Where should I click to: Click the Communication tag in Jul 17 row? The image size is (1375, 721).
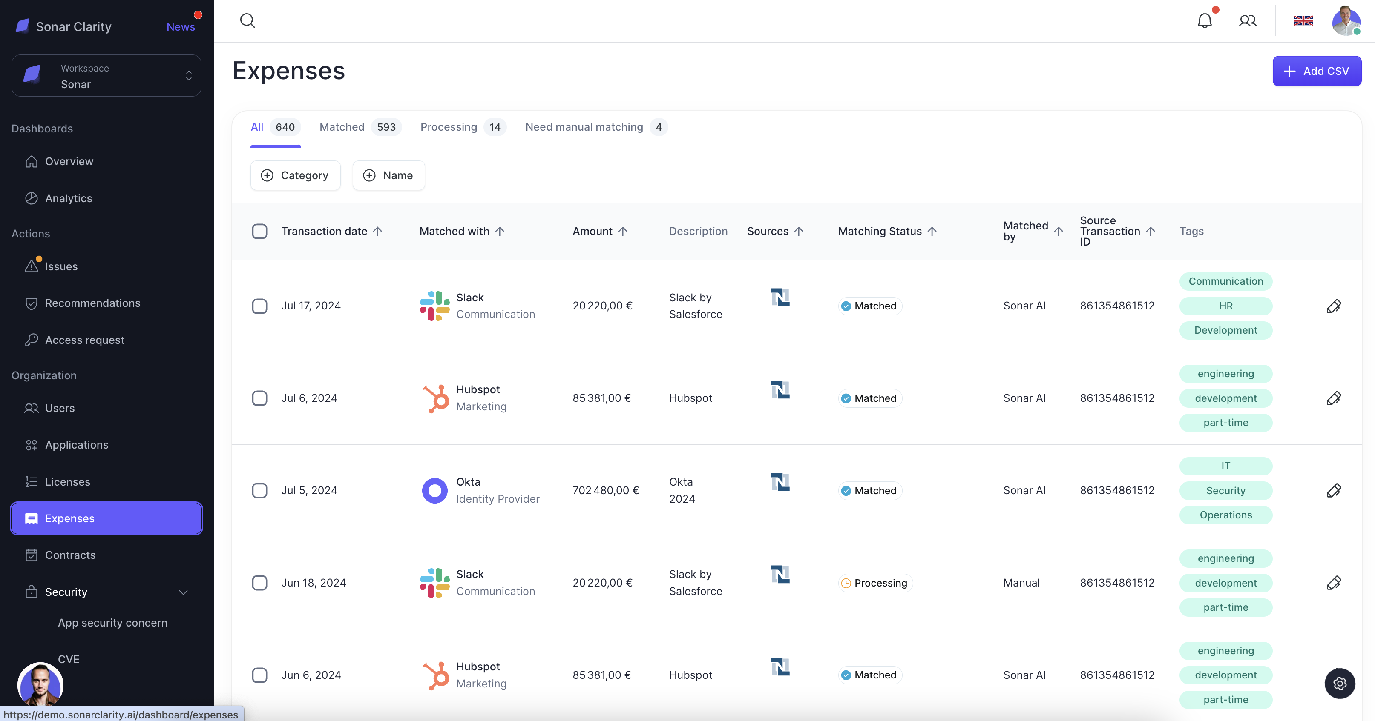click(1225, 281)
